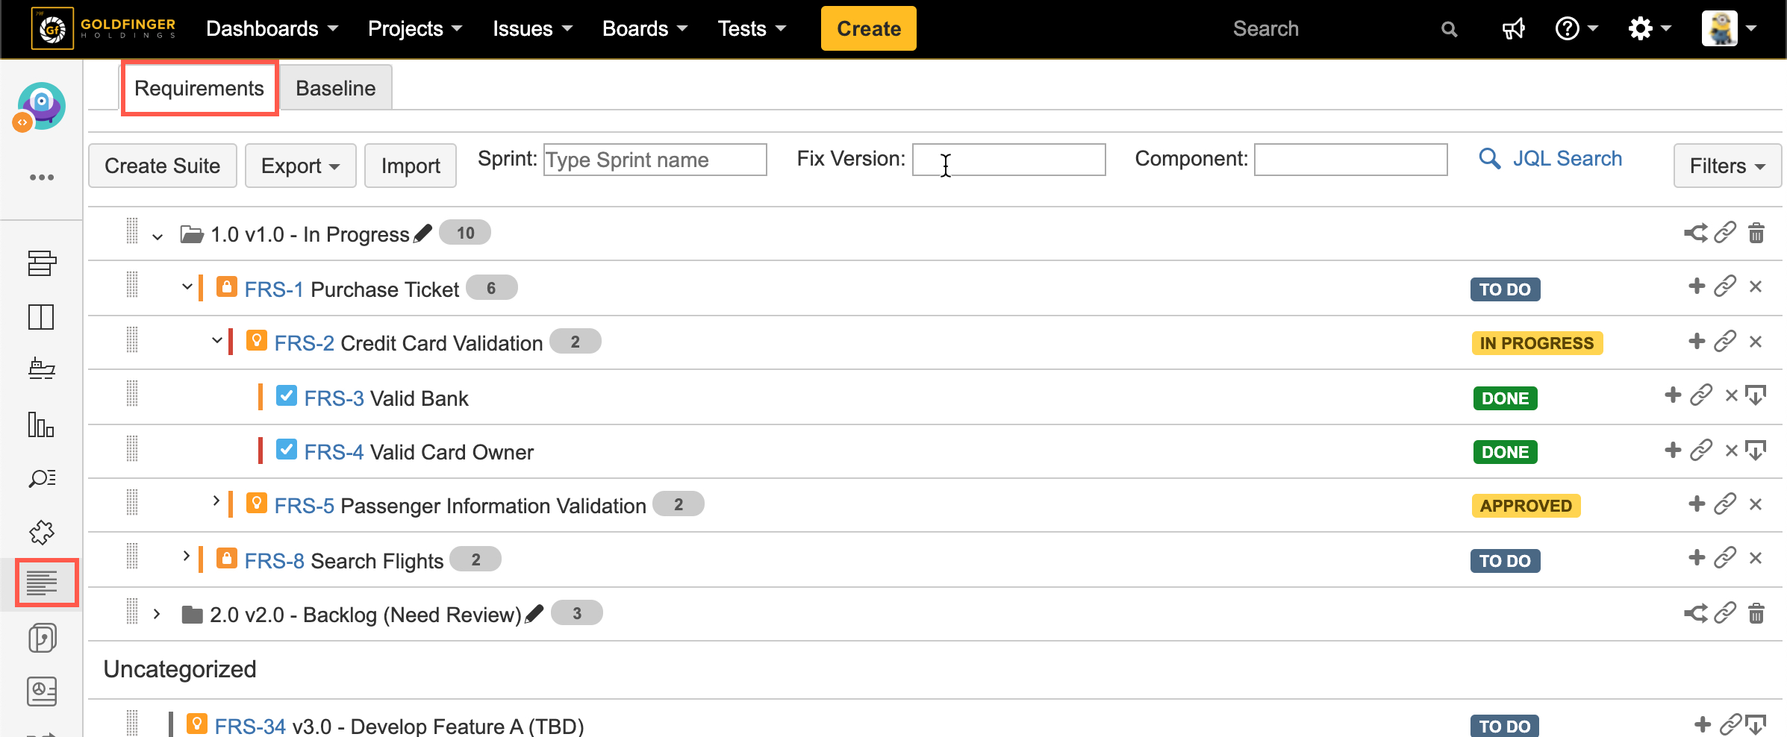Open the Filters dropdown

(x=1727, y=166)
